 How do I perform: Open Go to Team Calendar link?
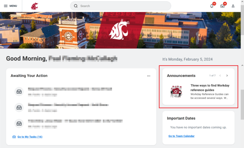[181, 136]
